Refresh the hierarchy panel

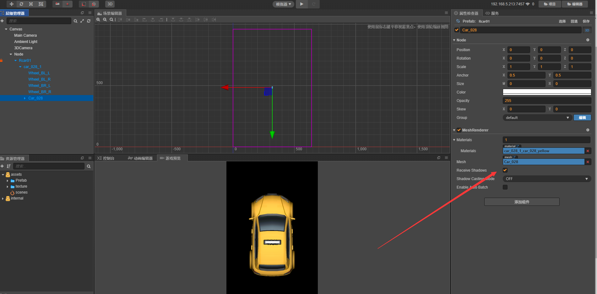(89, 21)
